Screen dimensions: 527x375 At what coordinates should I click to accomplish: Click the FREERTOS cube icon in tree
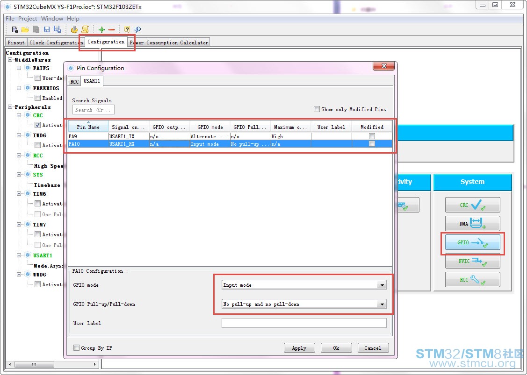(x=28, y=88)
